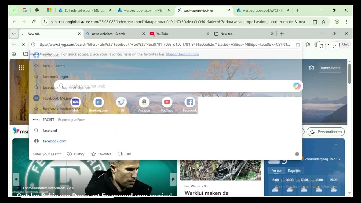The image size is (361, 203).
Task: Open Edge tab actions dropdown in the remote session
Action: click(x=14, y=34)
